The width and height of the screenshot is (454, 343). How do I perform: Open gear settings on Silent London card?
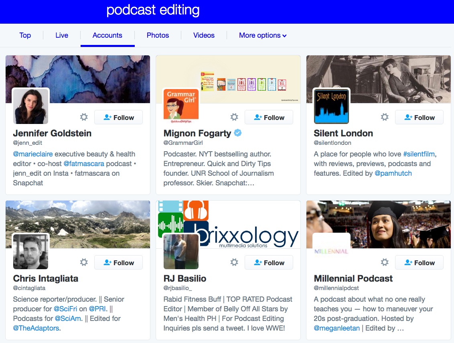[x=385, y=117]
